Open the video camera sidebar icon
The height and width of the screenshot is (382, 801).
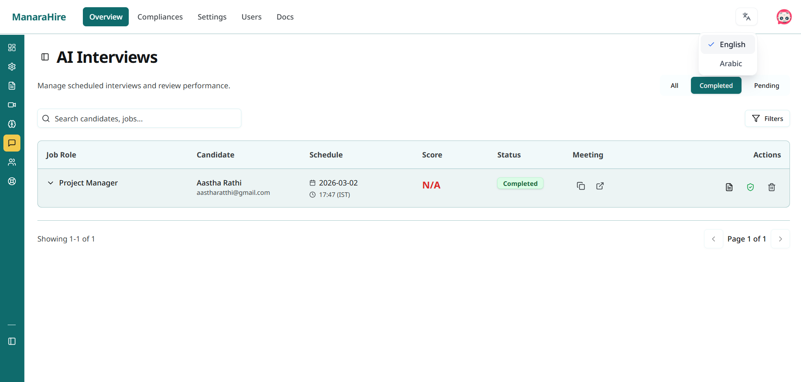pos(12,105)
